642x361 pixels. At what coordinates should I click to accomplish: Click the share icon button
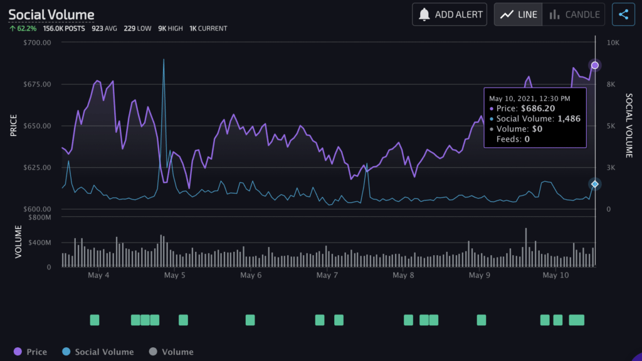point(623,14)
